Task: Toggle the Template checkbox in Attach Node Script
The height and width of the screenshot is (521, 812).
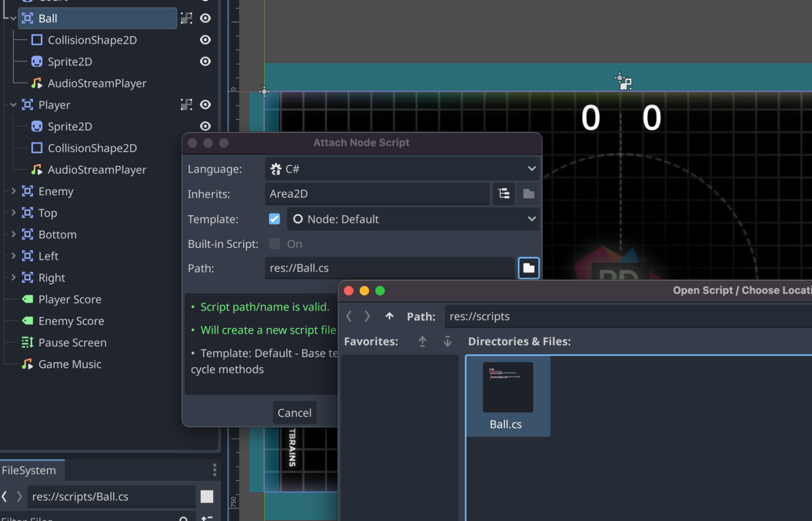Action: coord(274,219)
